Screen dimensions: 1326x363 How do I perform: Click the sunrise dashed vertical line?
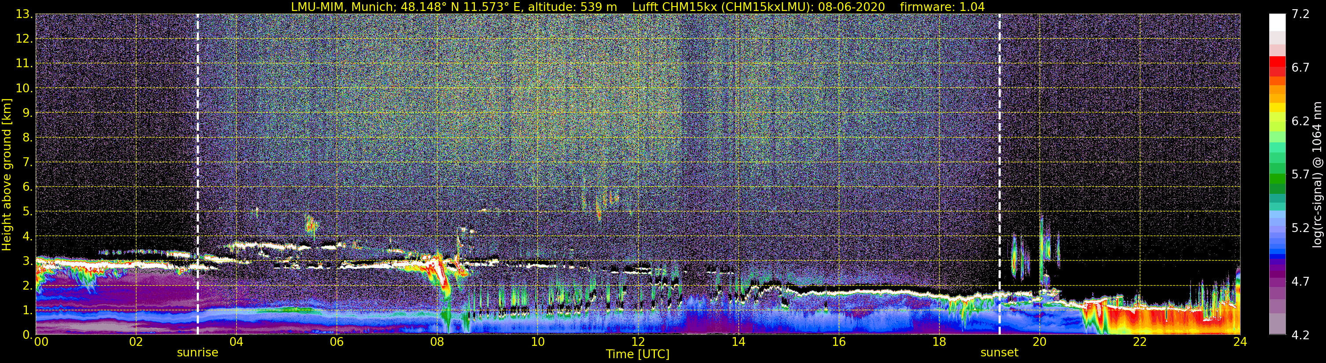198,174
